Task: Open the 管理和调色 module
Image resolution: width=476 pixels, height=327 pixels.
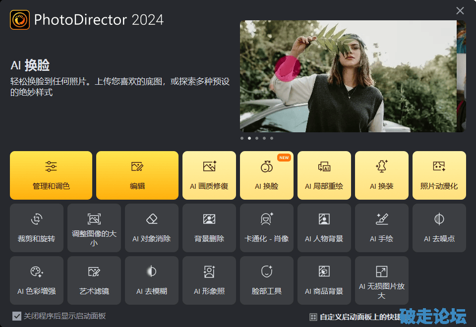Action: [51, 175]
